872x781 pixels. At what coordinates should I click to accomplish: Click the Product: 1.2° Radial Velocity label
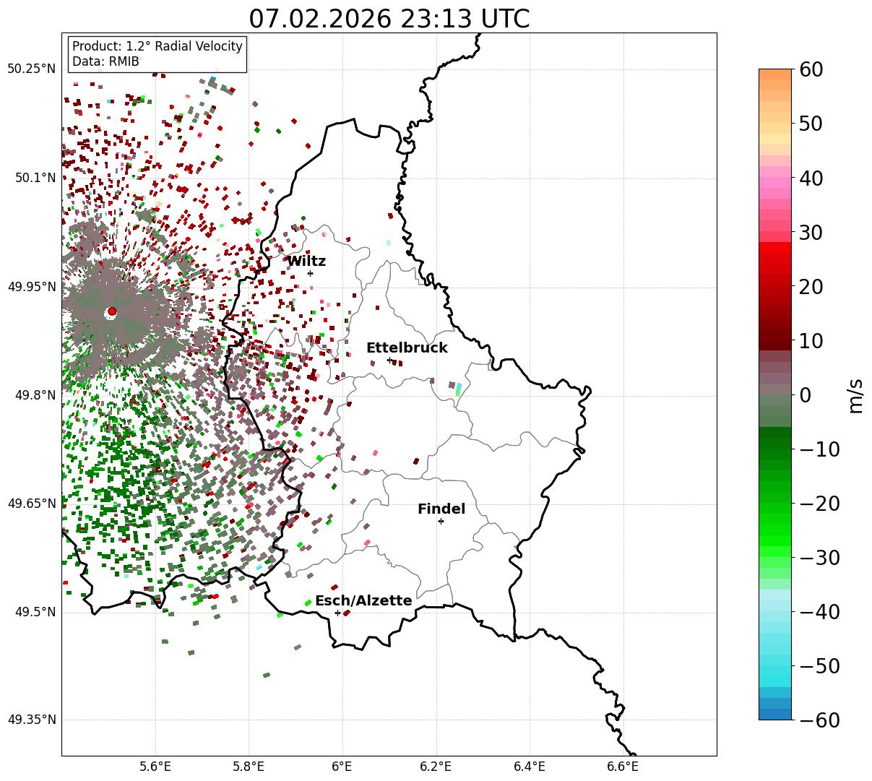click(157, 46)
